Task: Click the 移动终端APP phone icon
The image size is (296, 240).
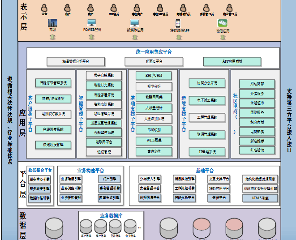Action: coord(179,23)
